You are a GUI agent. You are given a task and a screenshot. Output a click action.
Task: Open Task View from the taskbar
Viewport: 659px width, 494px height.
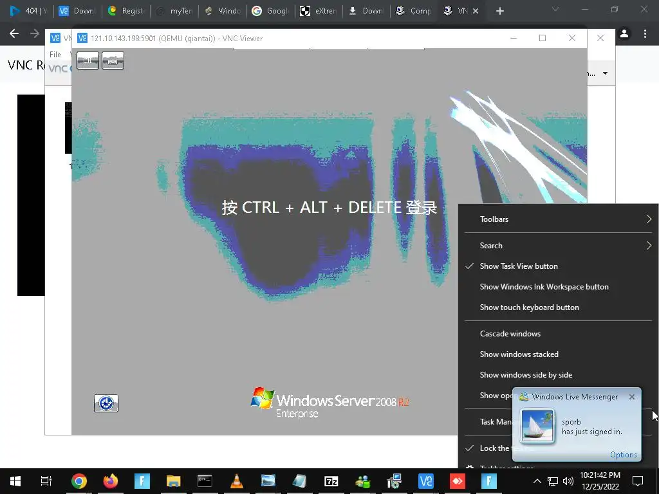coord(46,481)
